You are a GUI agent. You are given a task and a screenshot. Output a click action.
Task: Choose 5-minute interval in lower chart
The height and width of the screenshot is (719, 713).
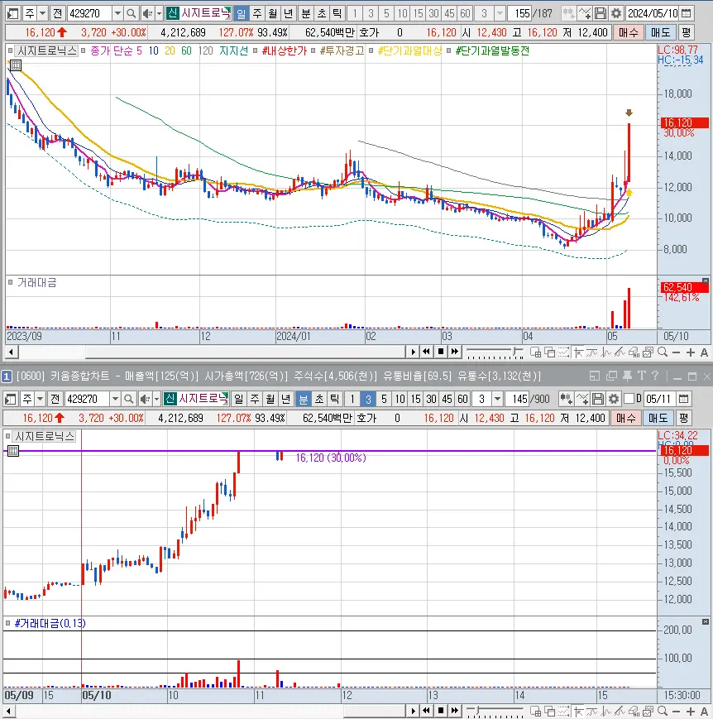pos(385,399)
